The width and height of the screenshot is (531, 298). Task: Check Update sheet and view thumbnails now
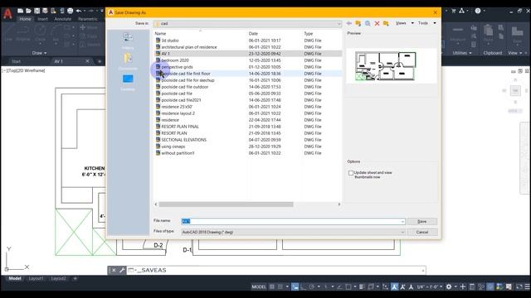[351, 173]
